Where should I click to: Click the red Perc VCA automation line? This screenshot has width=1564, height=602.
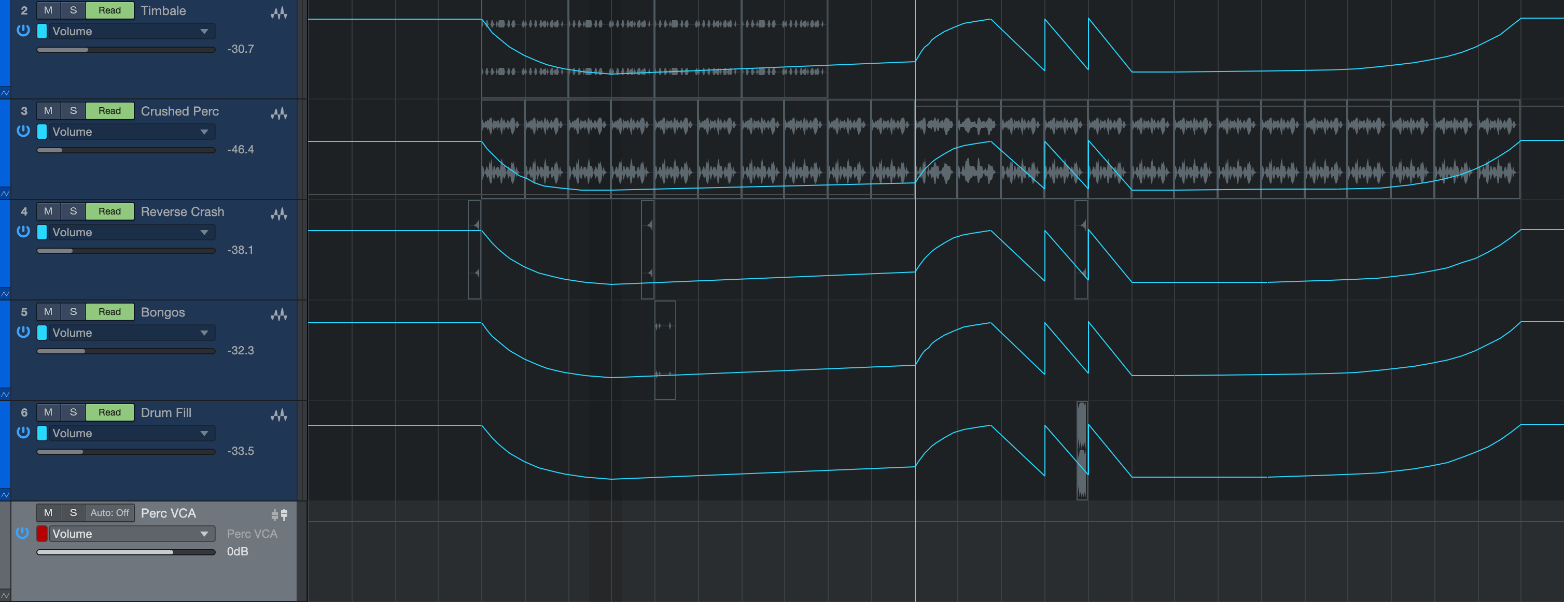(x=935, y=521)
